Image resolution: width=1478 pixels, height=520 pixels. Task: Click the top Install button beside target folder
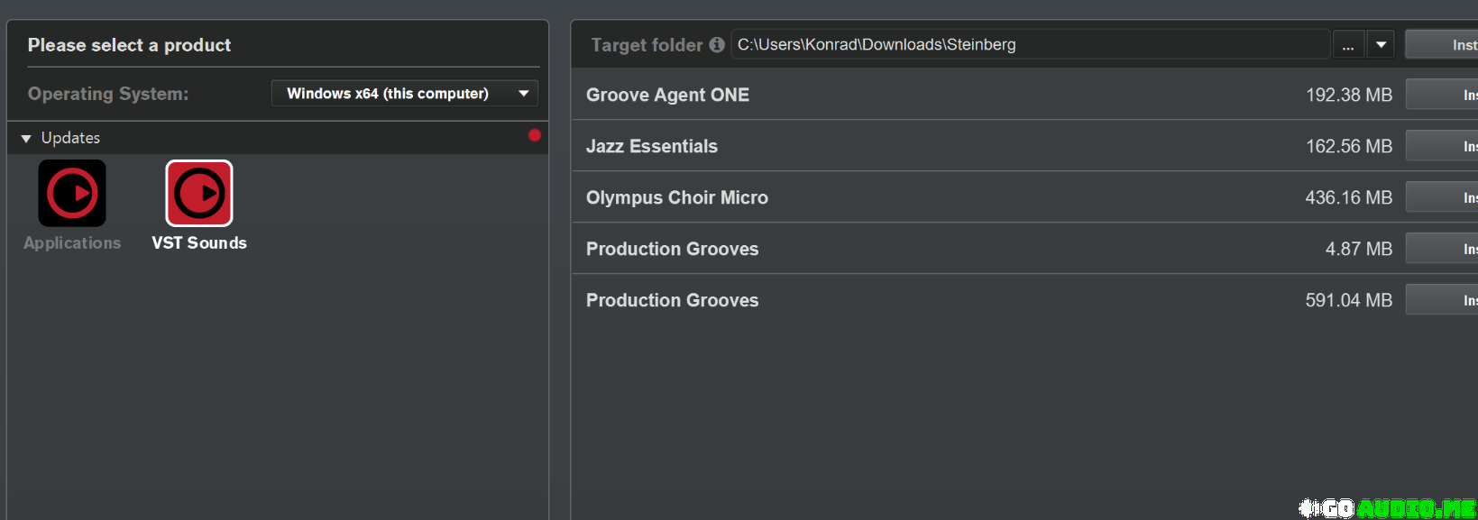click(x=1443, y=44)
